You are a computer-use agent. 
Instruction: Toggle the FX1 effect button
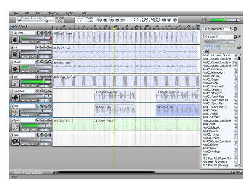[x=60, y=18]
